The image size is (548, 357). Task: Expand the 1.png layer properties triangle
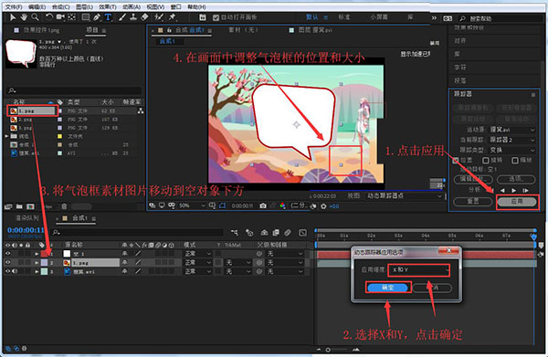pos(37,263)
